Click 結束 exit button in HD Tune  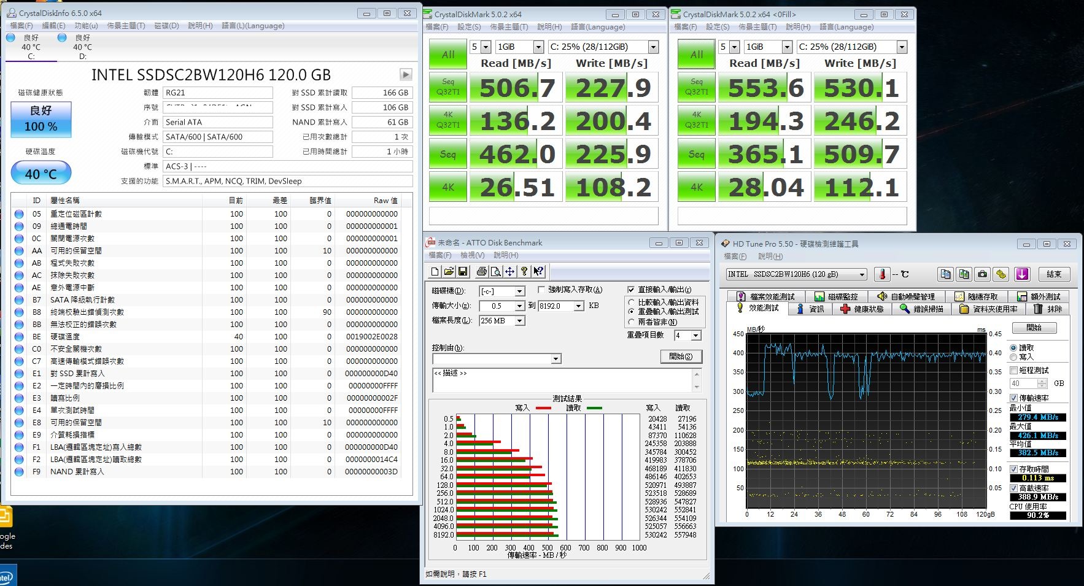(1054, 274)
